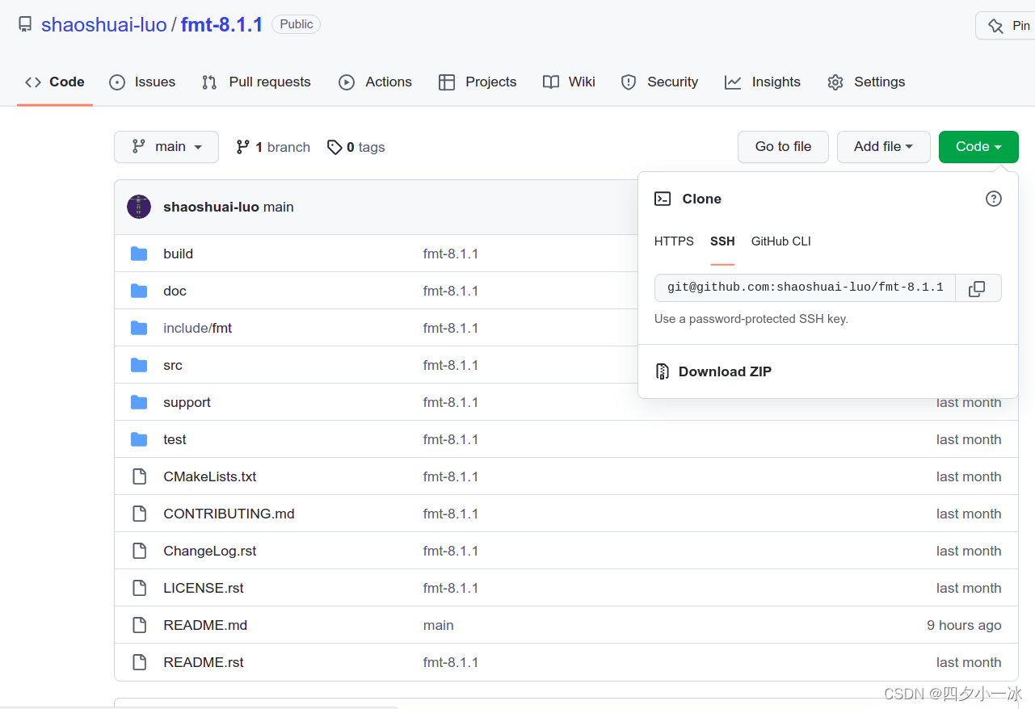
Task: Open the Actions tab
Action: pos(375,82)
